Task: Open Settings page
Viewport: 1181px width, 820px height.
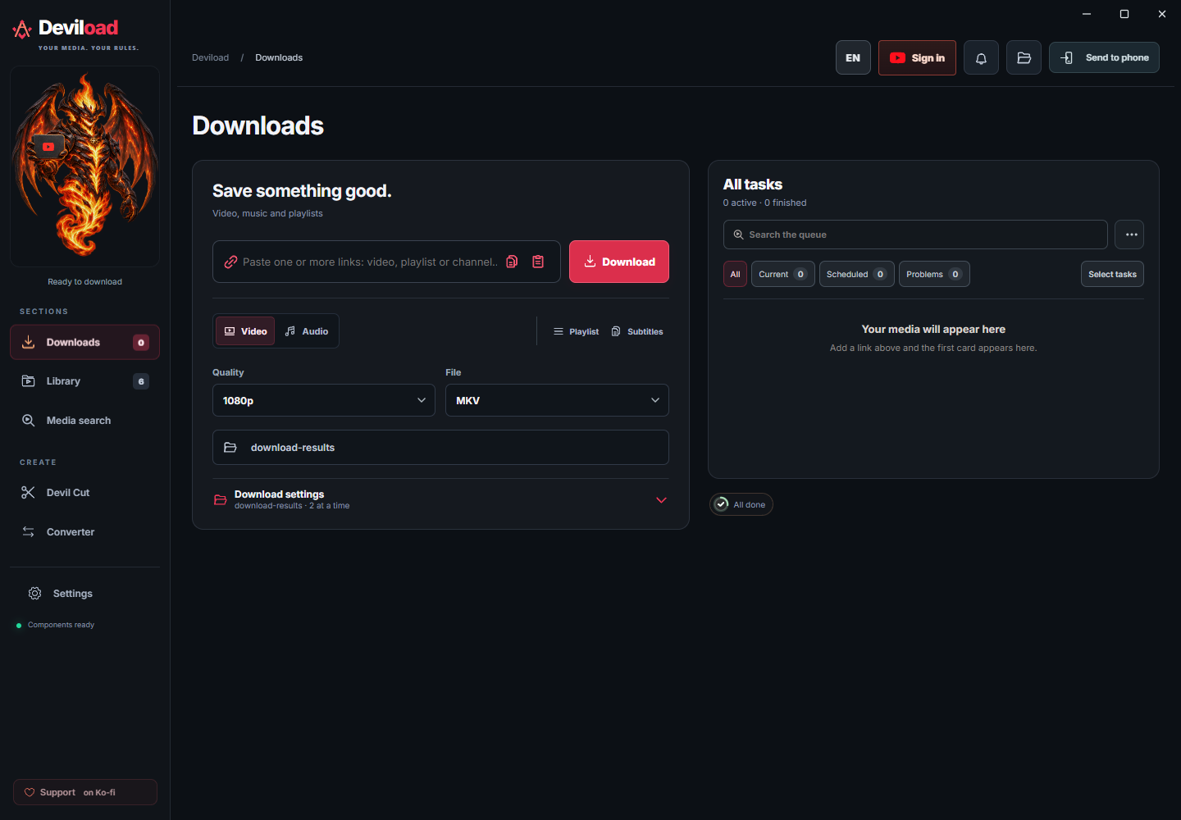Action: tap(84, 593)
